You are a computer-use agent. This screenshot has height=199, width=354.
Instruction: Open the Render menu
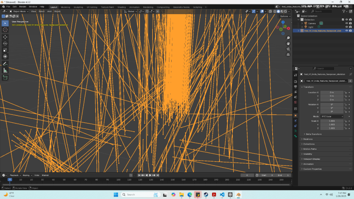23,7
